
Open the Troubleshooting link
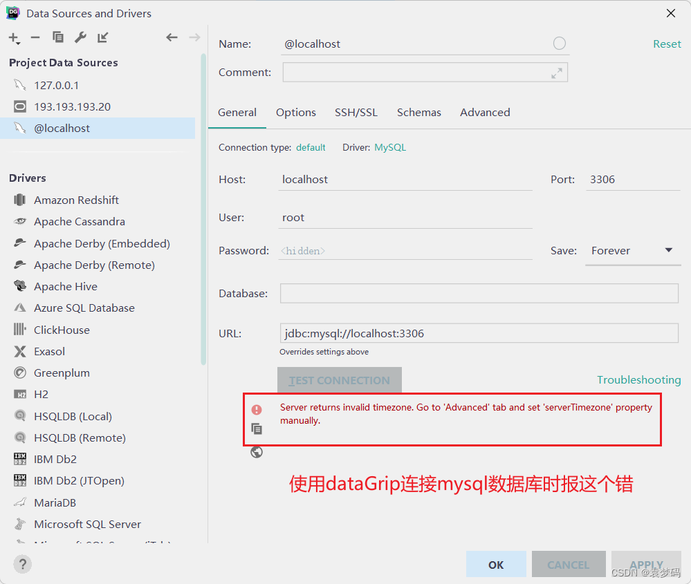tap(638, 380)
